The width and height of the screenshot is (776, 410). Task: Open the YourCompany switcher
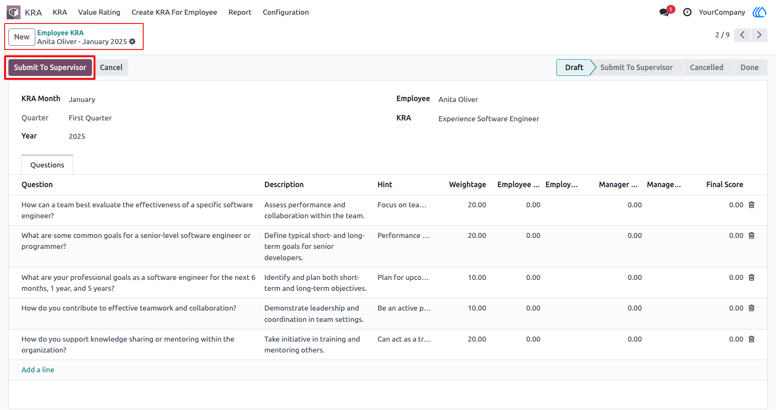[x=722, y=12]
